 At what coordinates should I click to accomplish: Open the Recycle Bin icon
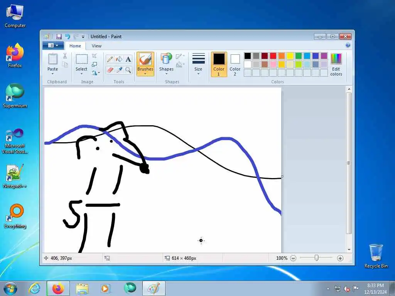click(376, 256)
